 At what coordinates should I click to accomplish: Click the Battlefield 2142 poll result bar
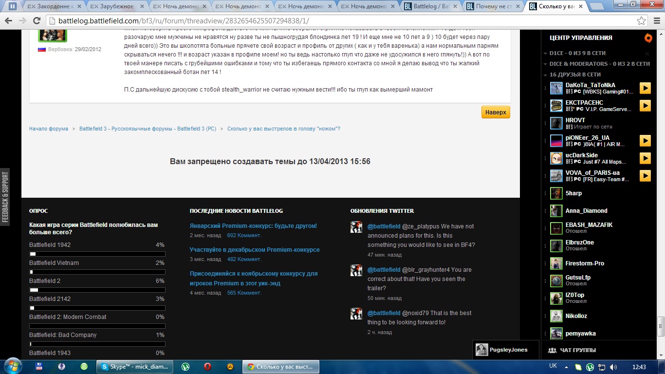click(x=97, y=308)
